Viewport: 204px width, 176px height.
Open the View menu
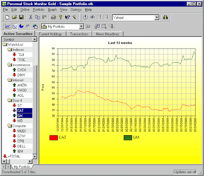click(x=64, y=10)
